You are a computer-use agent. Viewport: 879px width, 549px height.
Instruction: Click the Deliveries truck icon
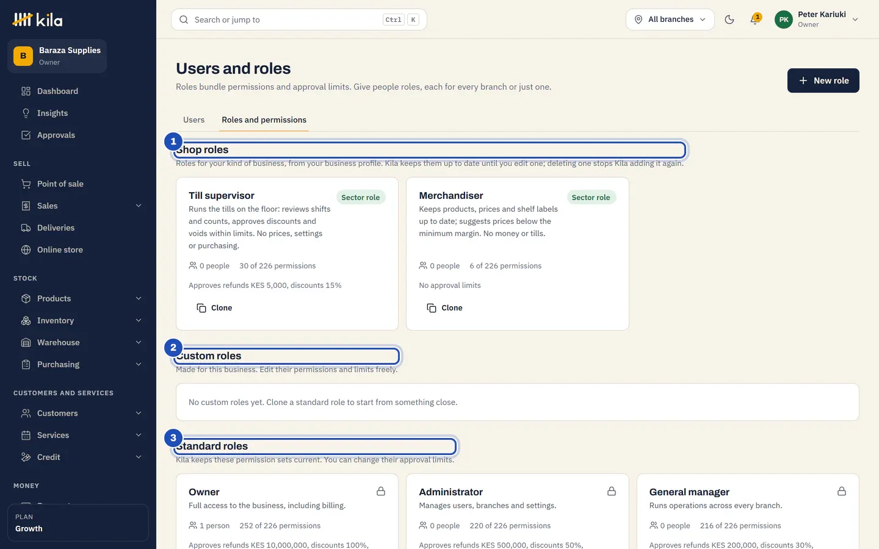tap(26, 228)
